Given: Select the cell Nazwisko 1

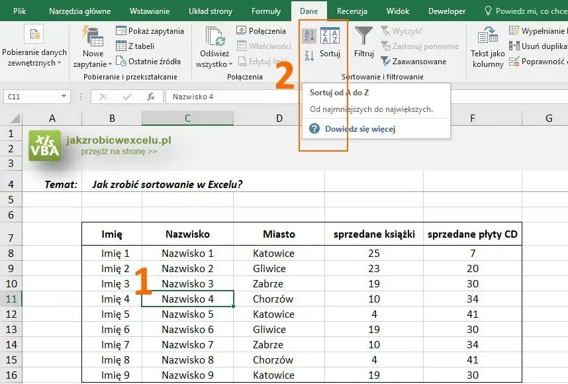Looking at the screenshot, I should [x=187, y=253].
